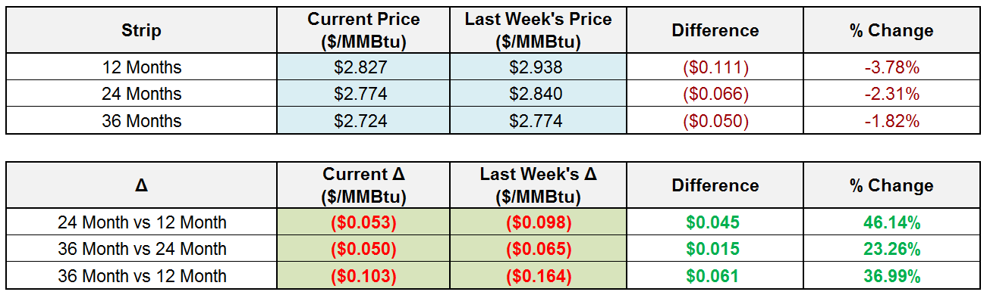Click the $0.061 difference cell
987x295 pixels.
click(715, 276)
